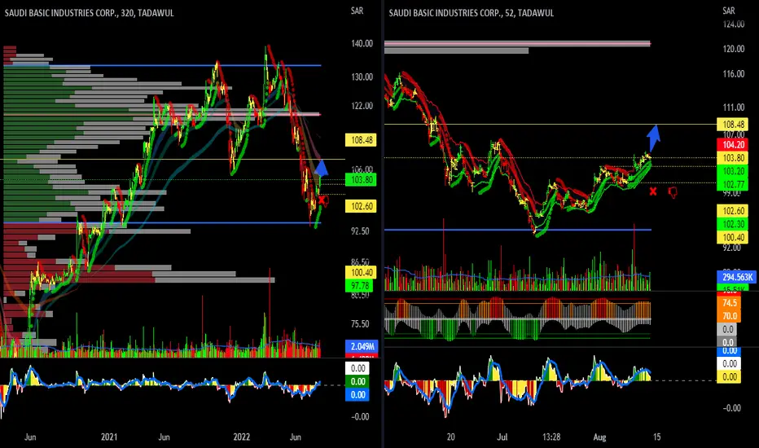Click the 122.00 axis price
The image size is (759, 448).
362,106
